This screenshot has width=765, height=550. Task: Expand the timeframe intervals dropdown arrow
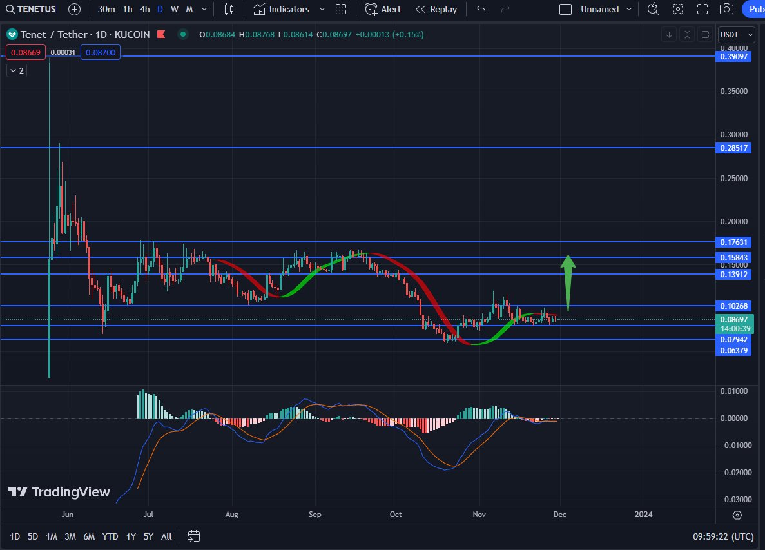pyautogui.click(x=204, y=9)
